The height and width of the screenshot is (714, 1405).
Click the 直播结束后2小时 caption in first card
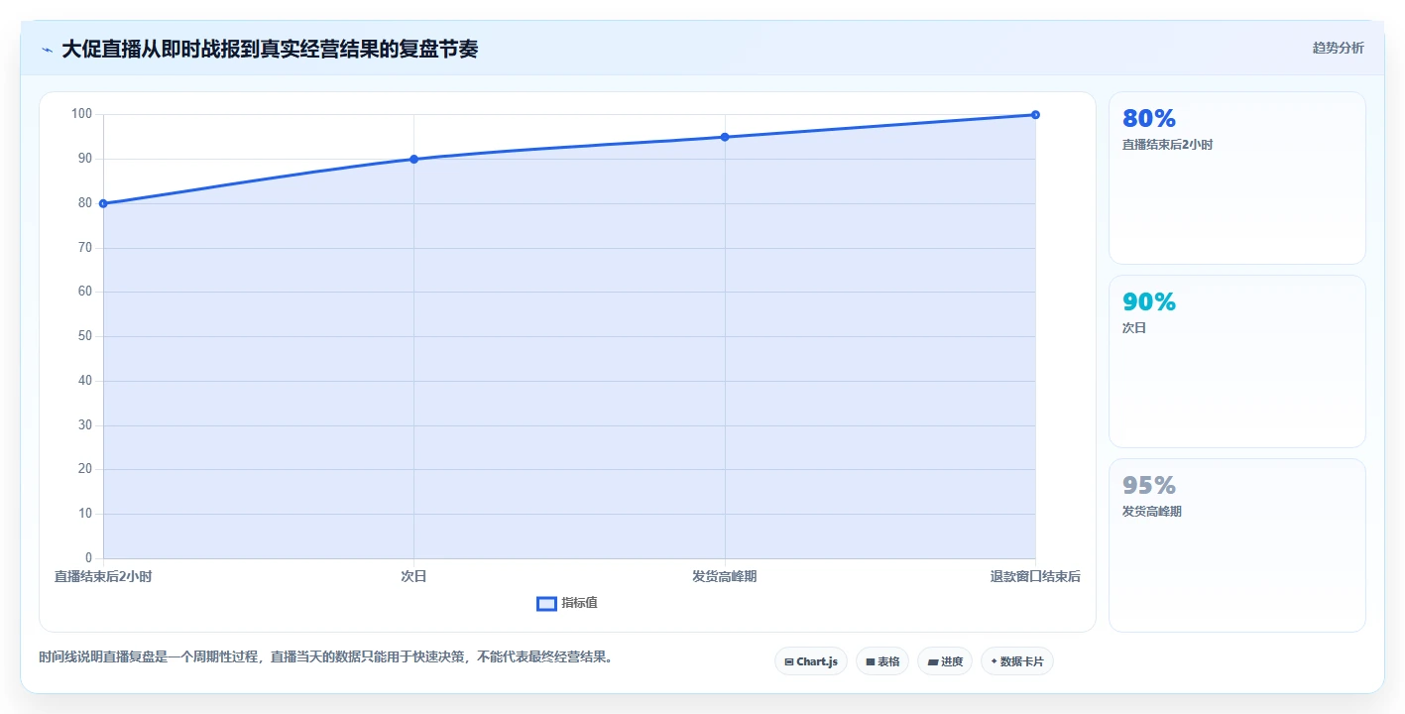(x=1167, y=145)
